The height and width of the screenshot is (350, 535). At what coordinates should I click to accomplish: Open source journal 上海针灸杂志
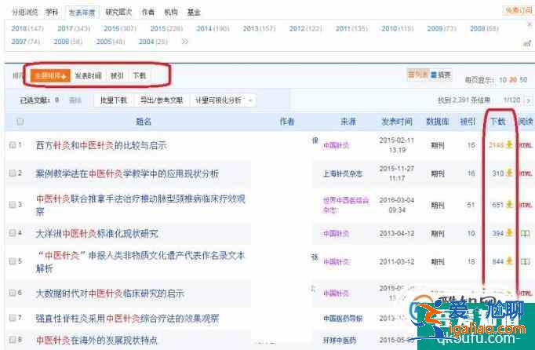343,173
